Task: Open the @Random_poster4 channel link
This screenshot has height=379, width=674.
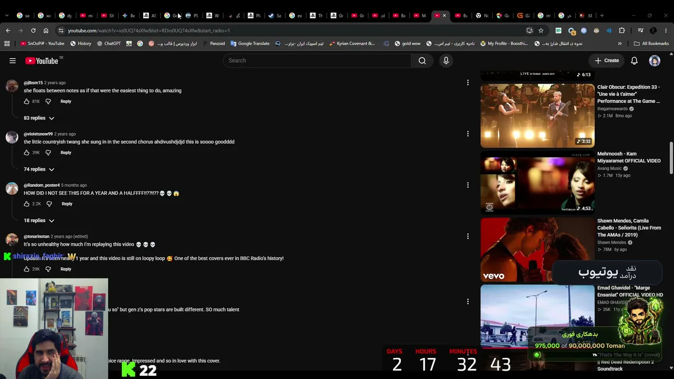Action: pos(42,185)
